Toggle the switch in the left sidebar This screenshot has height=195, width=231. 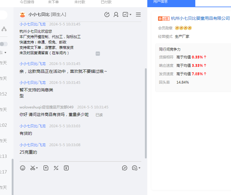coord(4,44)
